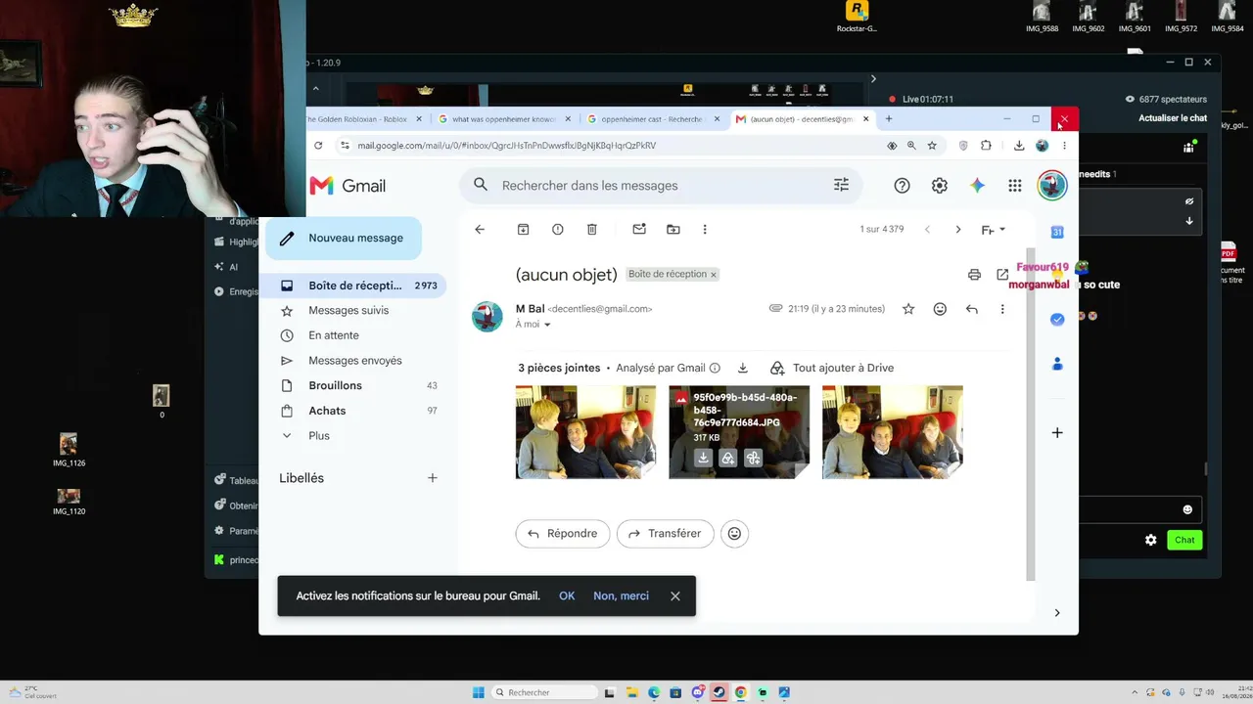The height and width of the screenshot is (704, 1253).
Task: Open the Move to folder icon
Action: [x=673, y=229]
